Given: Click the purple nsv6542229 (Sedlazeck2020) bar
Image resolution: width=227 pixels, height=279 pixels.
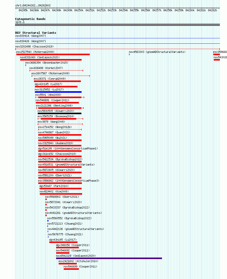Looking at the screenshot, I should pos(109,258).
